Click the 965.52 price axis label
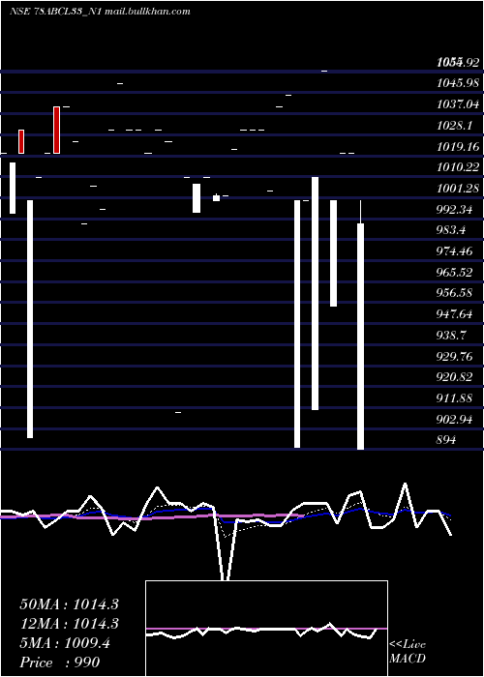Viewport: 484px width, 677px height. tap(454, 273)
